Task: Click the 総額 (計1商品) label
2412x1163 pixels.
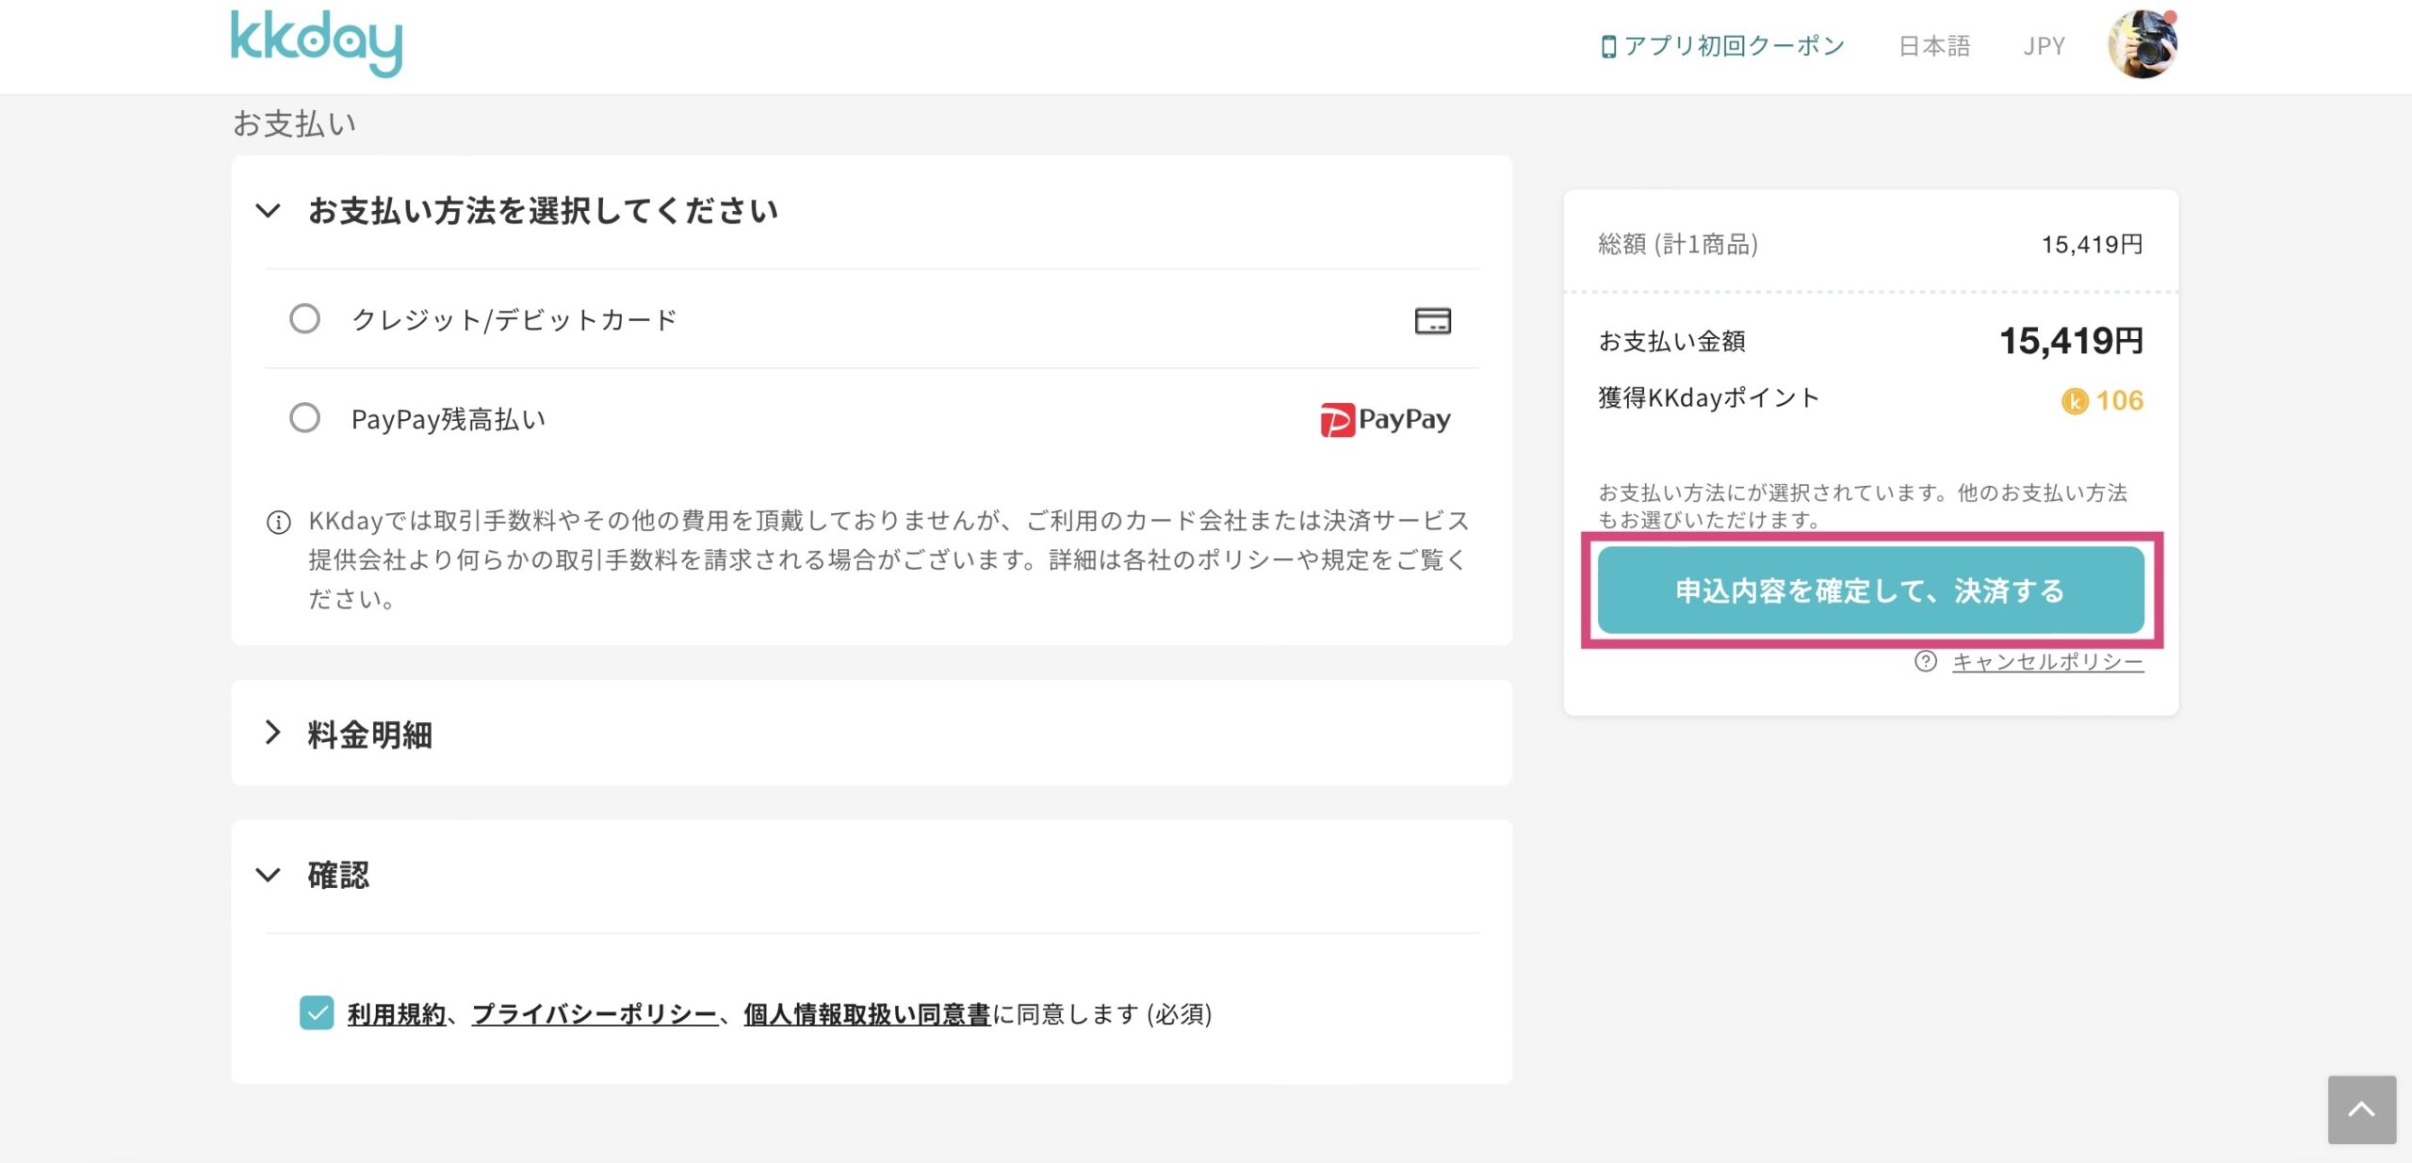Action: click(x=1678, y=245)
